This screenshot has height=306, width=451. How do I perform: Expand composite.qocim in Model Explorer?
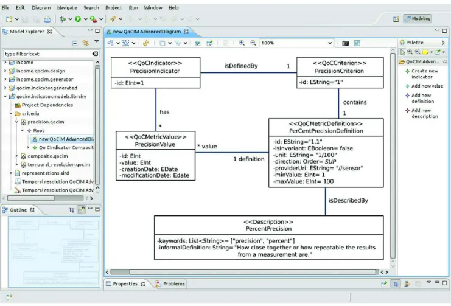pos(16,156)
